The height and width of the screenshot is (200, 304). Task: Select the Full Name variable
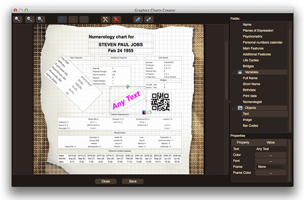(x=250, y=78)
